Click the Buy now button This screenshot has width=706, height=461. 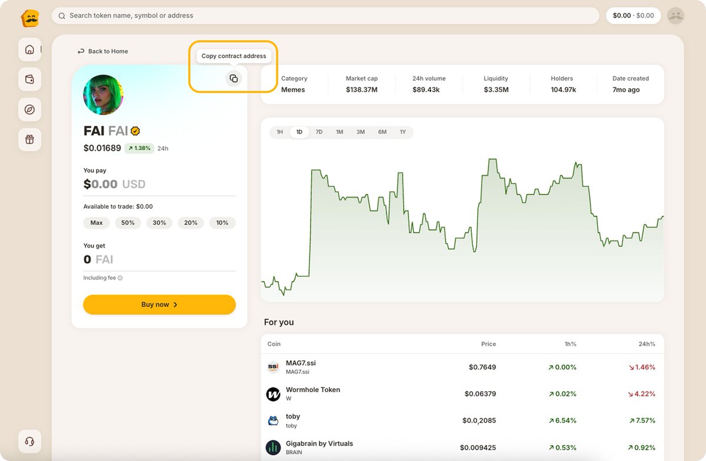[x=159, y=305]
